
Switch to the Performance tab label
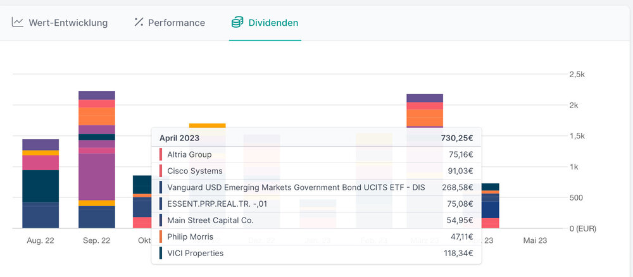tap(176, 23)
